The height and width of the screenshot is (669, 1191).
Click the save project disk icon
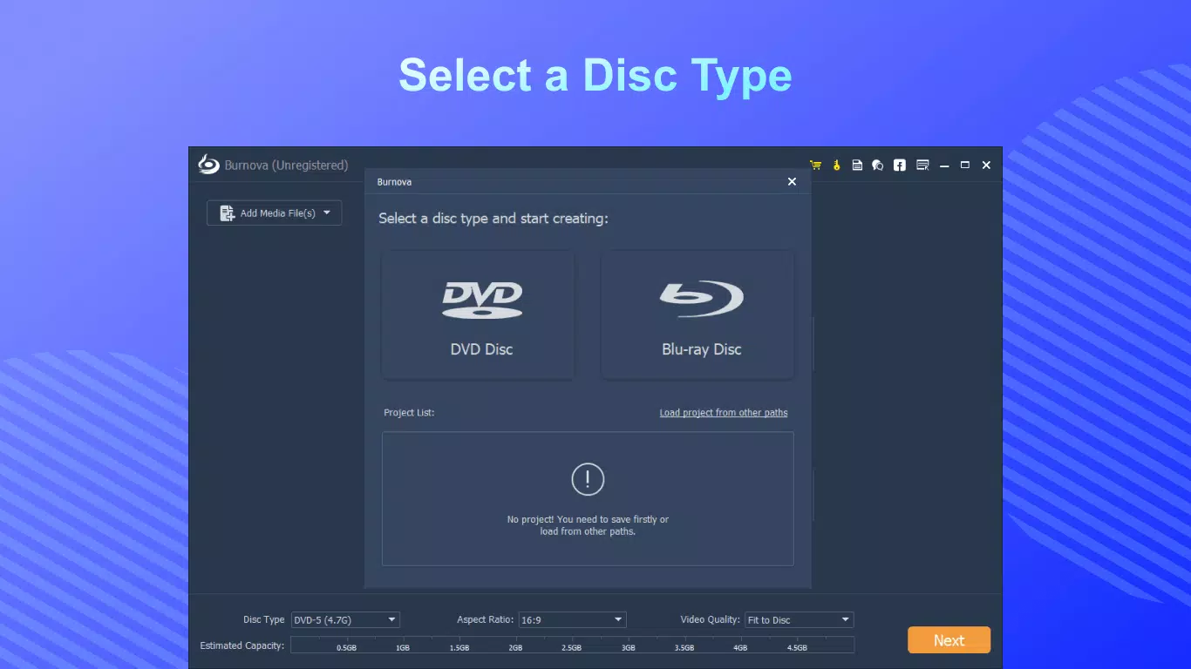[857, 166]
